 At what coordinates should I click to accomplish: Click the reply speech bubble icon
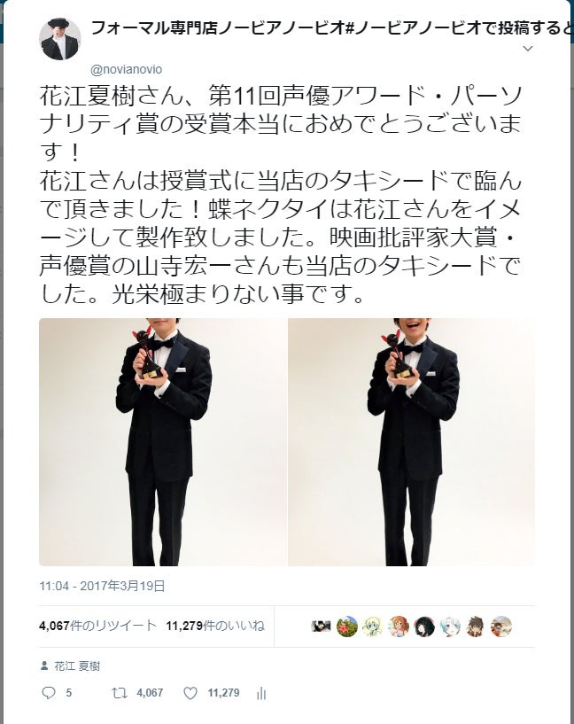tap(49, 693)
